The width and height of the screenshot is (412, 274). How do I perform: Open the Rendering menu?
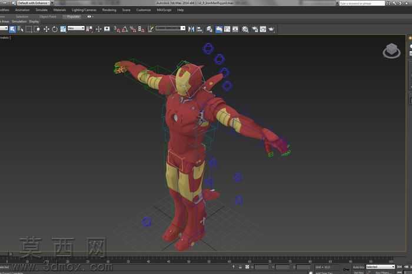(x=109, y=10)
